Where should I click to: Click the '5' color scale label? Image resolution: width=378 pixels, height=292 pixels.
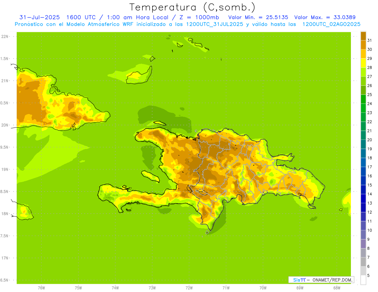[x=369, y=276]
